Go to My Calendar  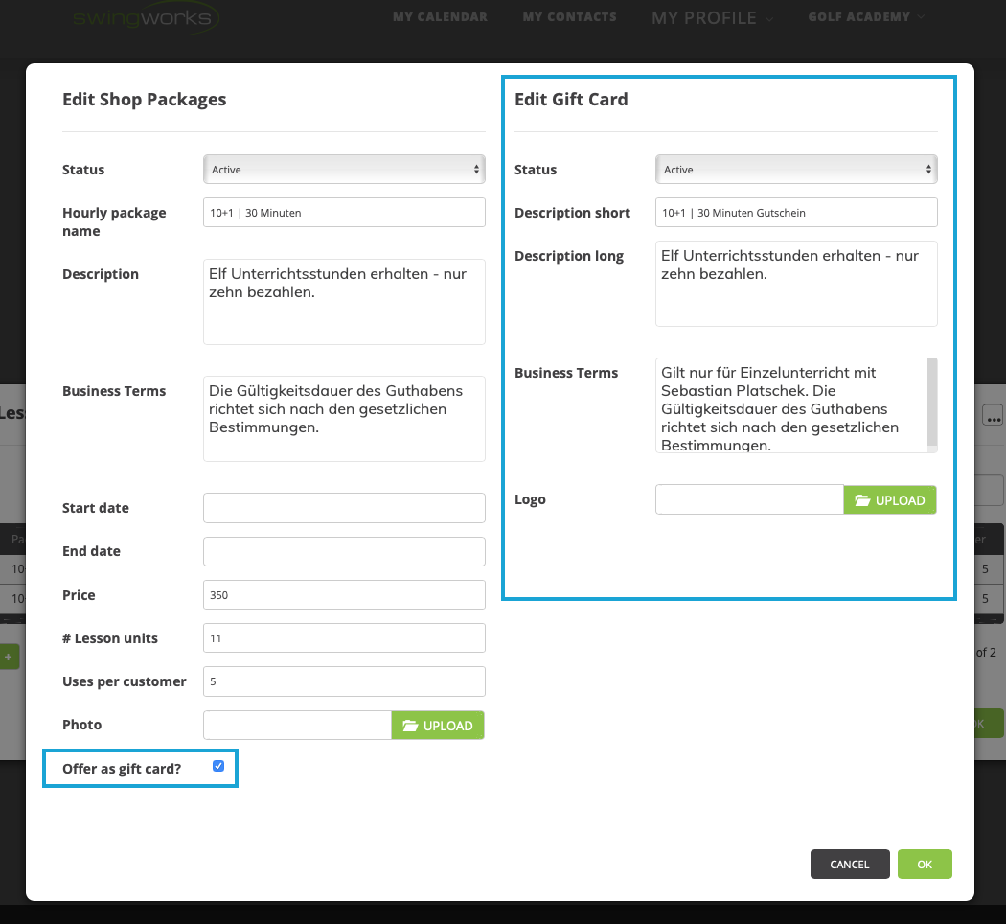click(440, 17)
